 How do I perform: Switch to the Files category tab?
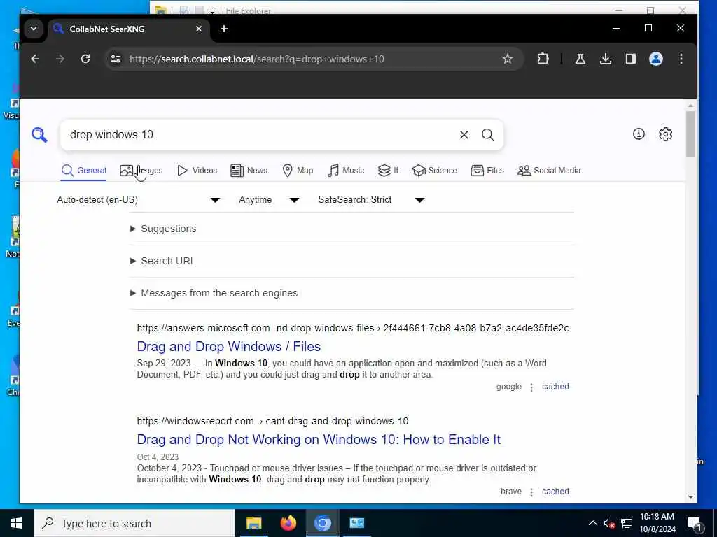(x=487, y=171)
